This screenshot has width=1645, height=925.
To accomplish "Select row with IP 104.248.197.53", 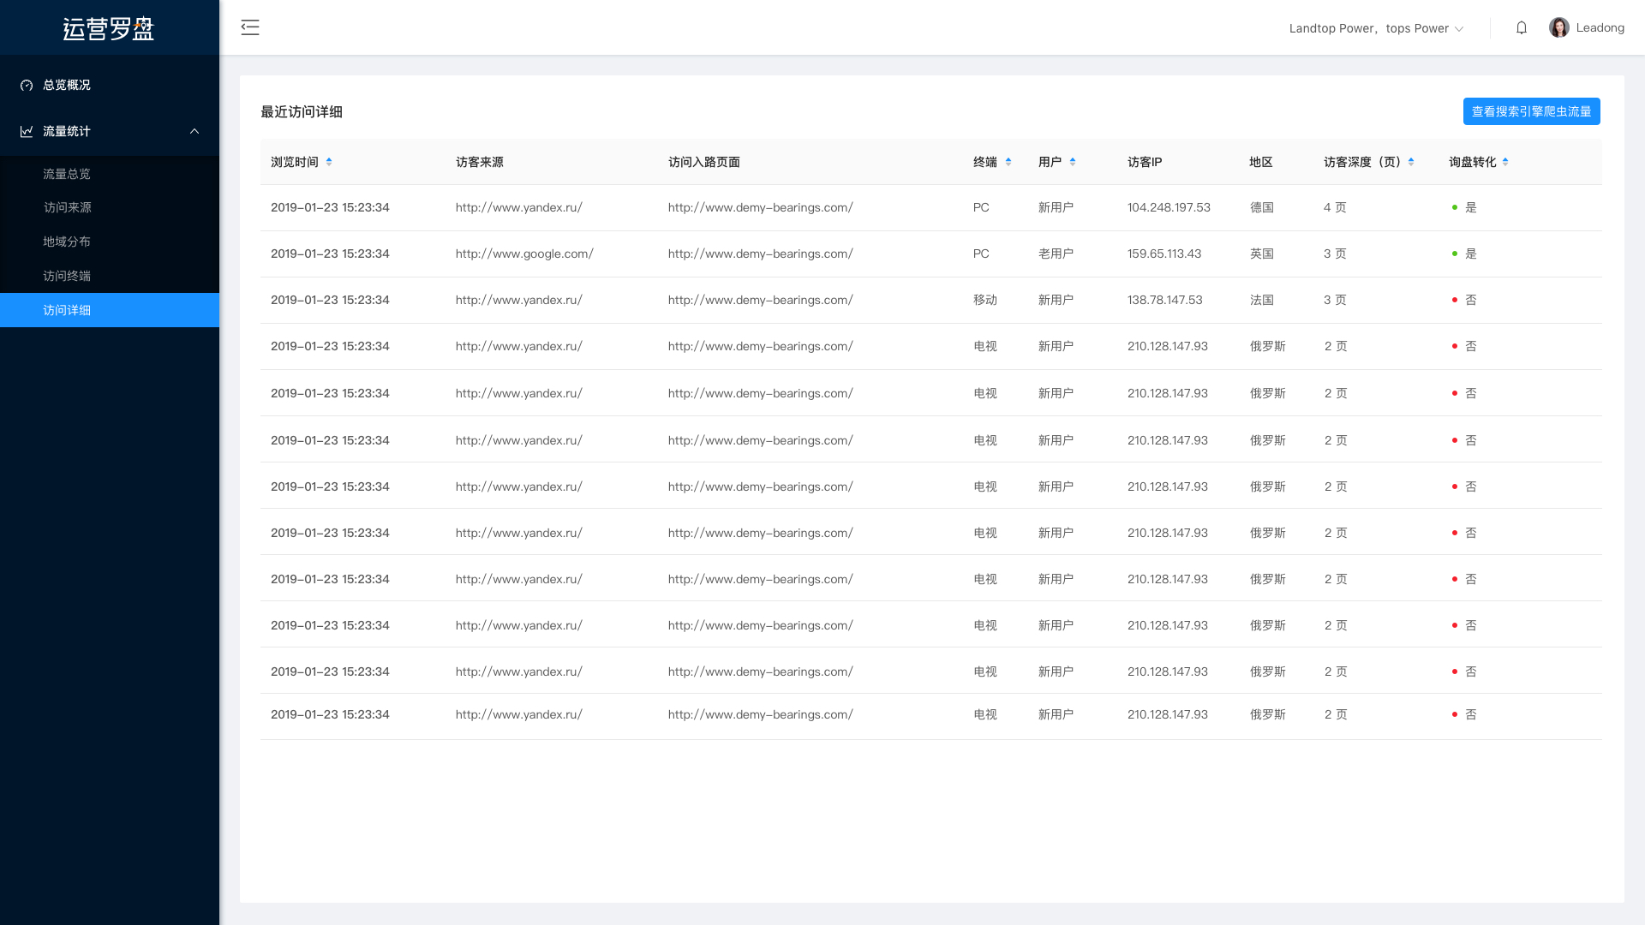I will click(1169, 207).
